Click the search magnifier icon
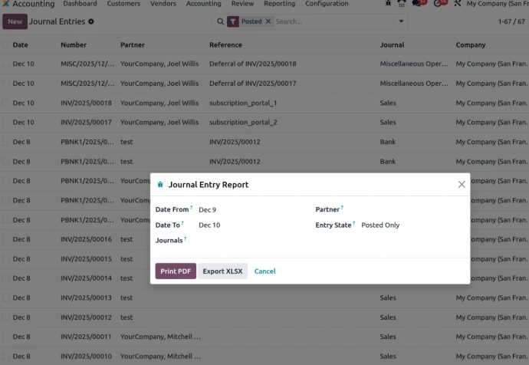 point(221,21)
